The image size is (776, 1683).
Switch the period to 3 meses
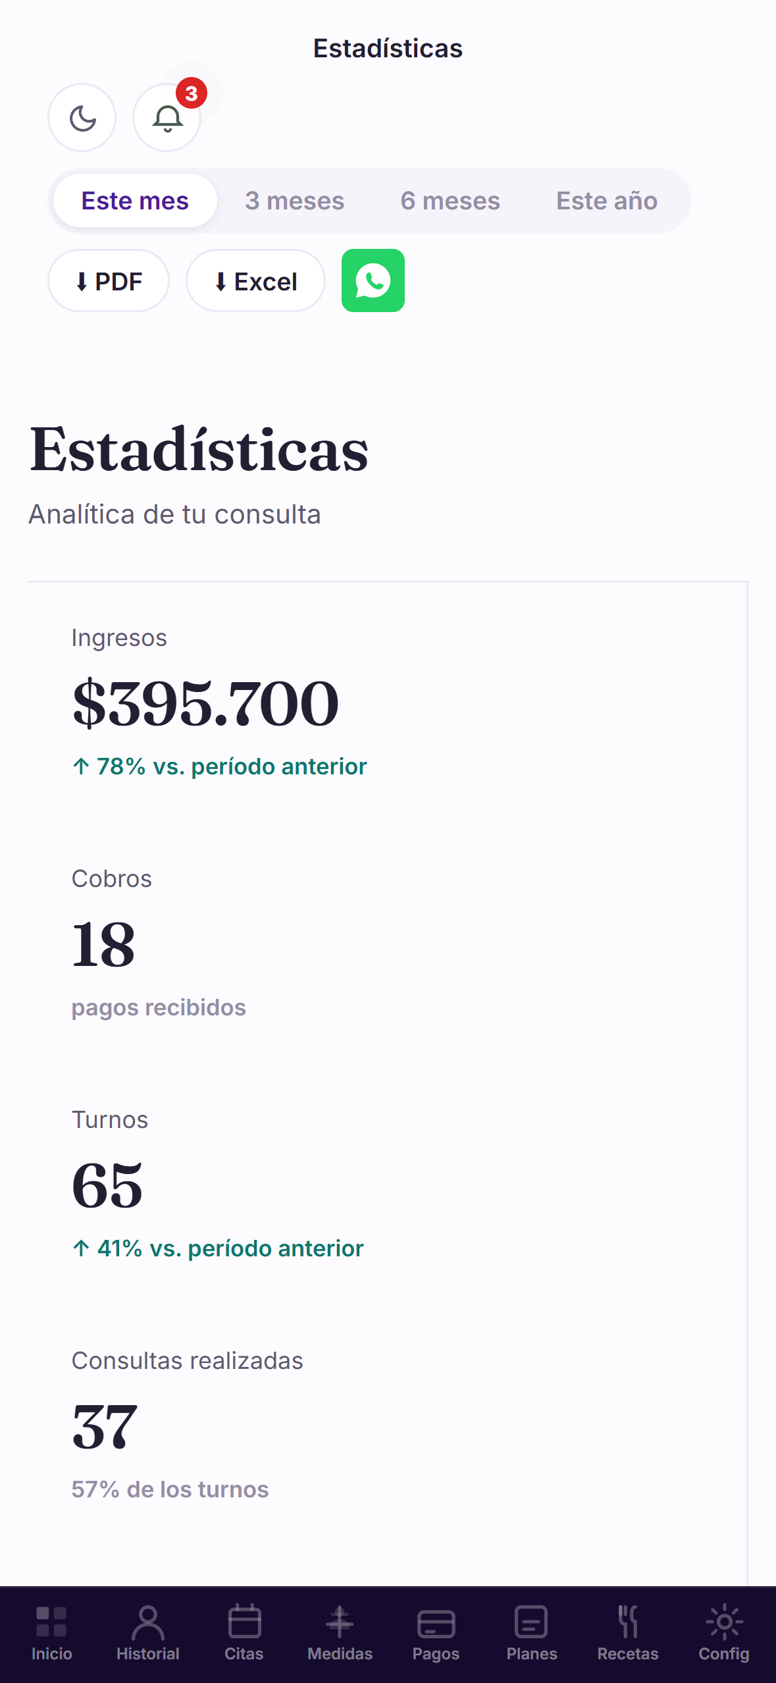[295, 201]
